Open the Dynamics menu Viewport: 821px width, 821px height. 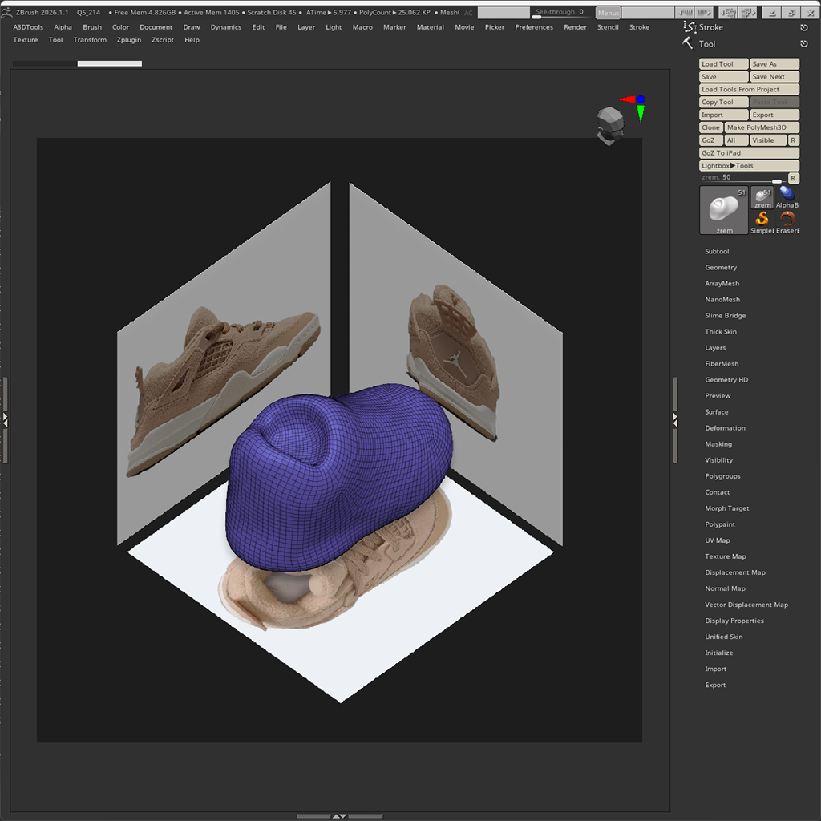tap(225, 27)
